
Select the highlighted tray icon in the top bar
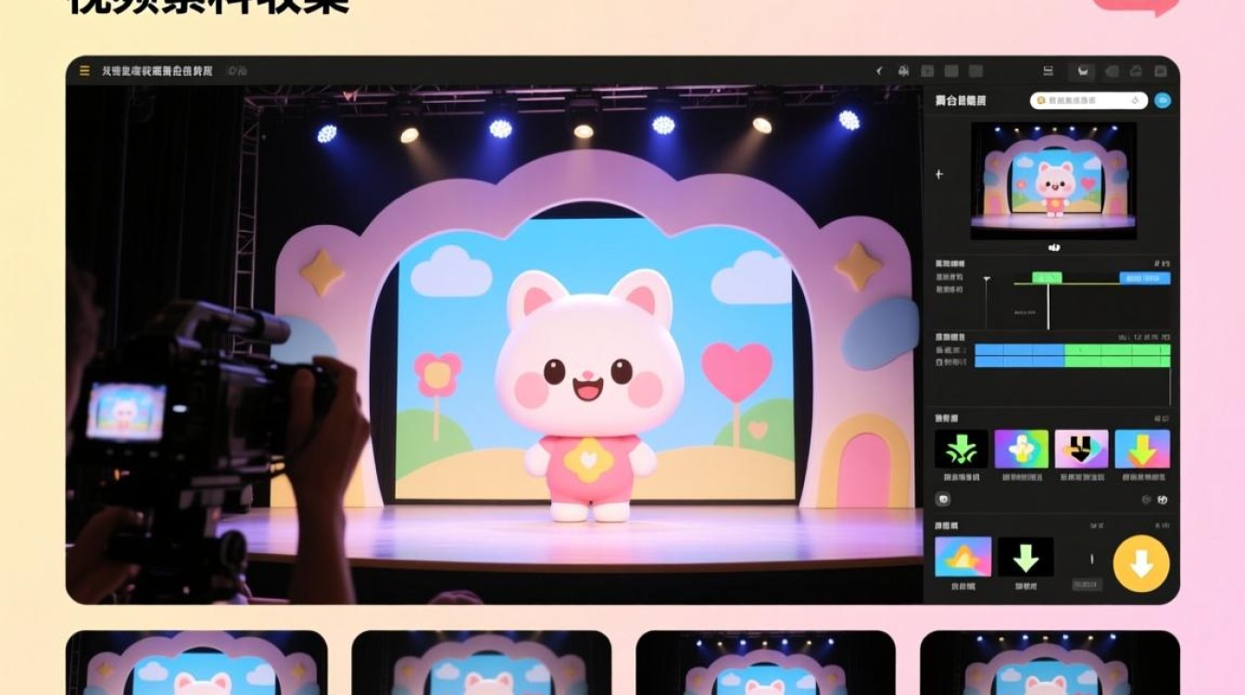tap(1081, 71)
